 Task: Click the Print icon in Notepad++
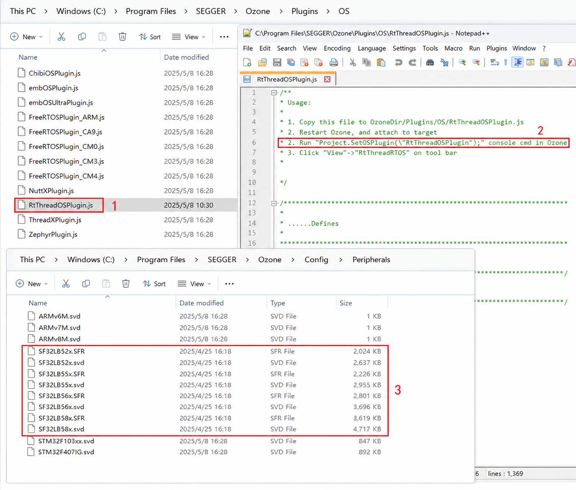(x=334, y=63)
